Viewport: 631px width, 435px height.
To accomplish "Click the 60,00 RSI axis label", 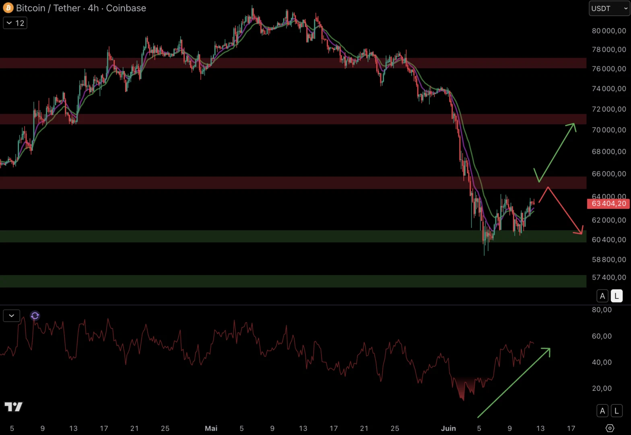I will tap(602, 336).
